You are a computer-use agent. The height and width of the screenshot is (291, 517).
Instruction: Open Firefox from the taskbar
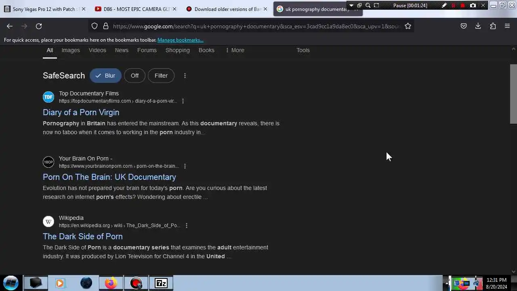click(111, 283)
